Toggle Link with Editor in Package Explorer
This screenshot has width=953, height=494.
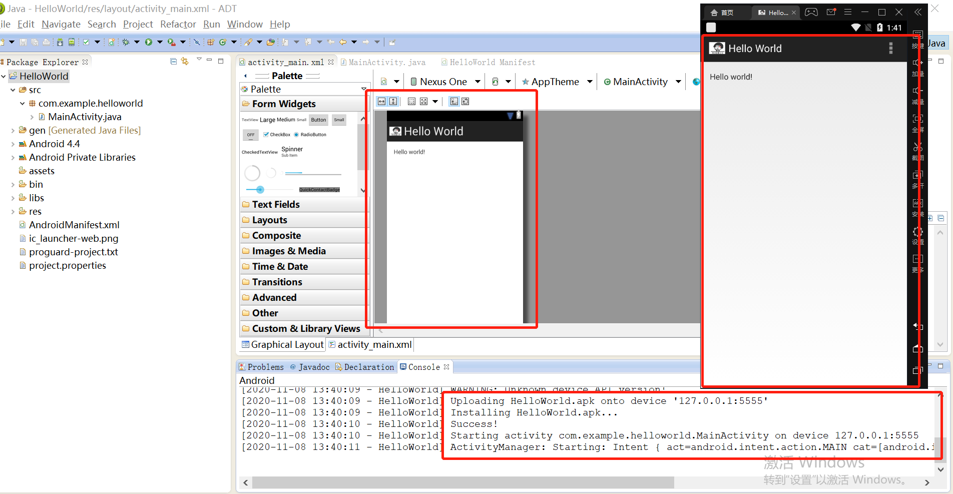tap(185, 62)
